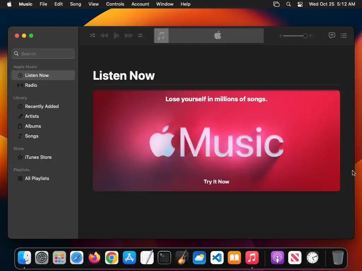Open Radio in the sidebar
362x271 pixels.
click(x=43, y=85)
